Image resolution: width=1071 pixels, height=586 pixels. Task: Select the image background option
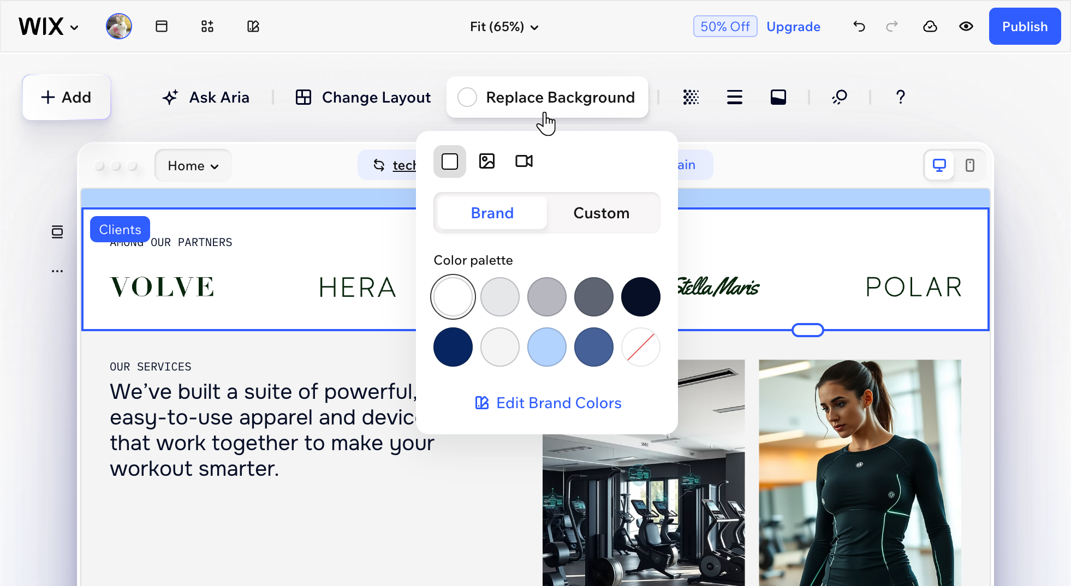pyautogui.click(x=486, y=161)
